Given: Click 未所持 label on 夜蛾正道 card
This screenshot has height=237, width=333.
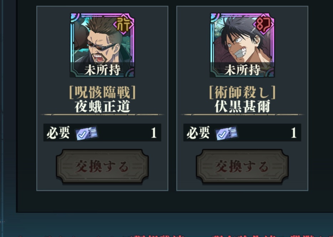Looking at the screenshot, I should click(102, 70).
